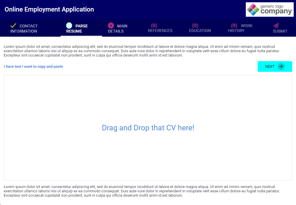Select the Parse Resume tab label
Image resolution: width=296 pixels, height=205 pixels.
77,29
